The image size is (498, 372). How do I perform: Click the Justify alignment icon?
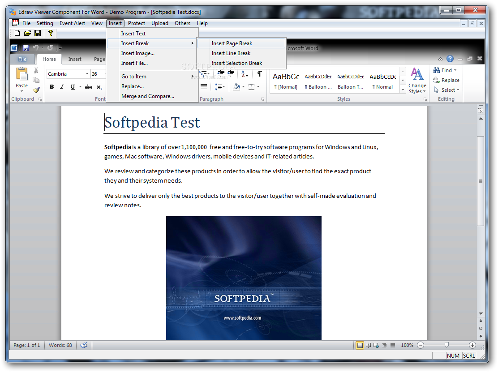click(204, 87)
